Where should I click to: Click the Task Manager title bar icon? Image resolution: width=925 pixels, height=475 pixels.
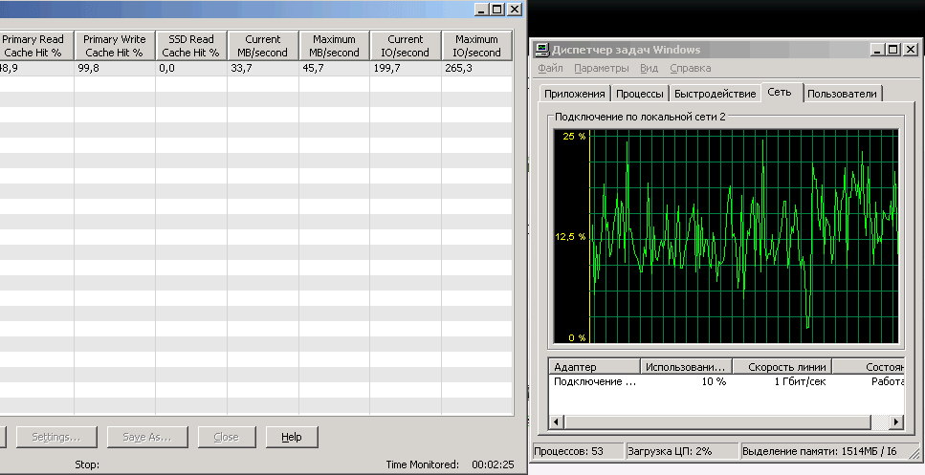(541, 50)
